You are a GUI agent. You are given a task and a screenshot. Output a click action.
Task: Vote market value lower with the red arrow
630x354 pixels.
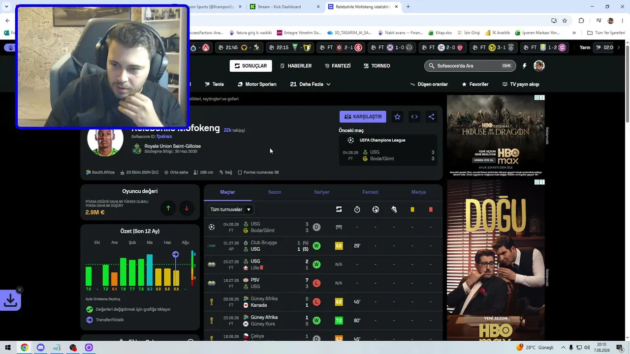point(187,208)
